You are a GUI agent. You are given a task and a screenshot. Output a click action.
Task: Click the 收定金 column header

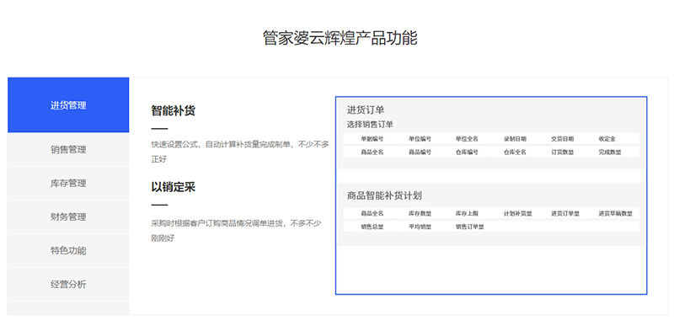click(607, 139)
